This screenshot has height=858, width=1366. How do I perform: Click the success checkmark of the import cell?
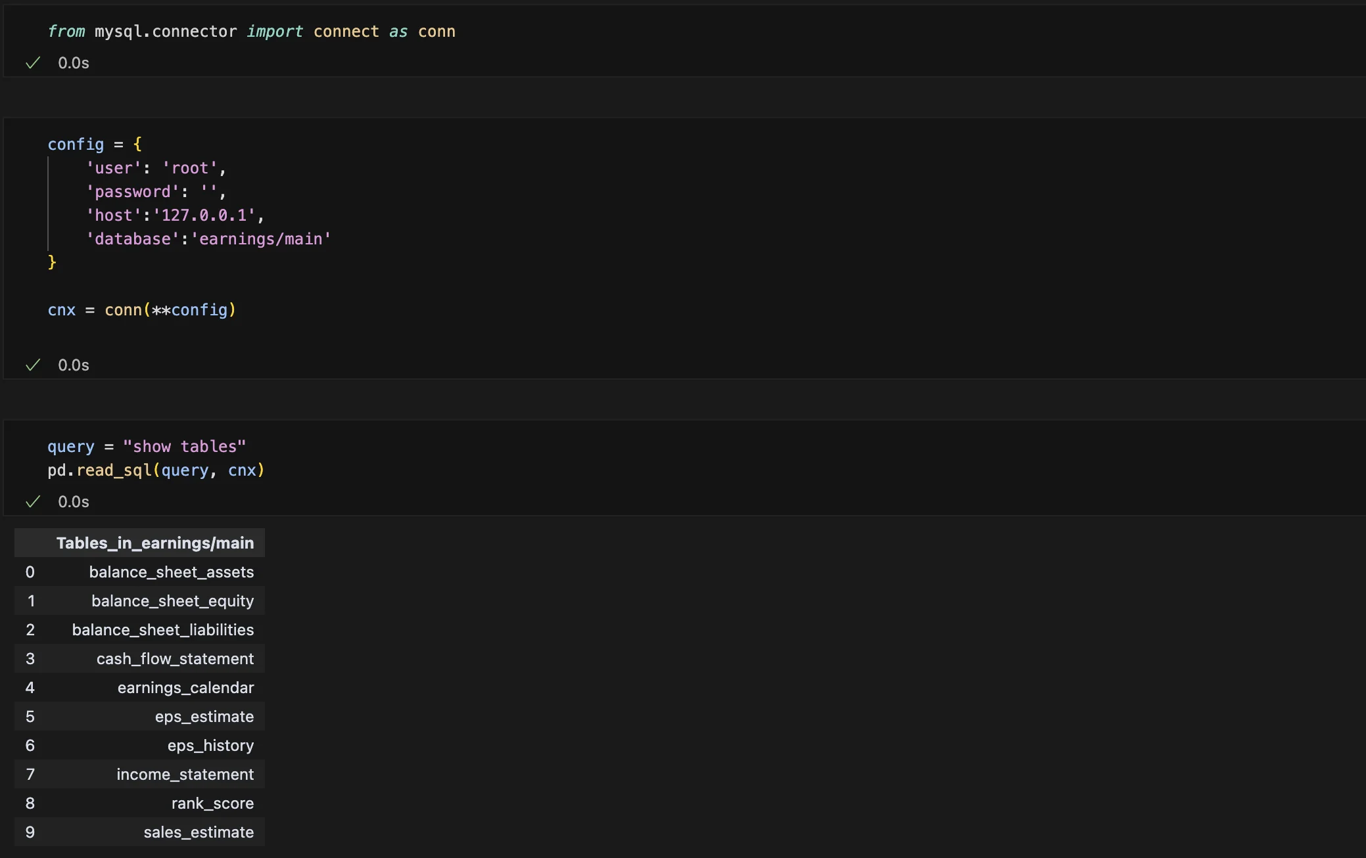pos(33,63)
